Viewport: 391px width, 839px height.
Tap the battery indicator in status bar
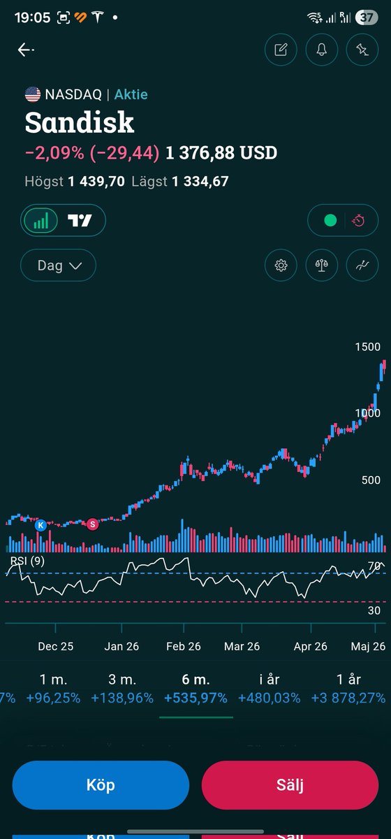[x=366, y=17]
